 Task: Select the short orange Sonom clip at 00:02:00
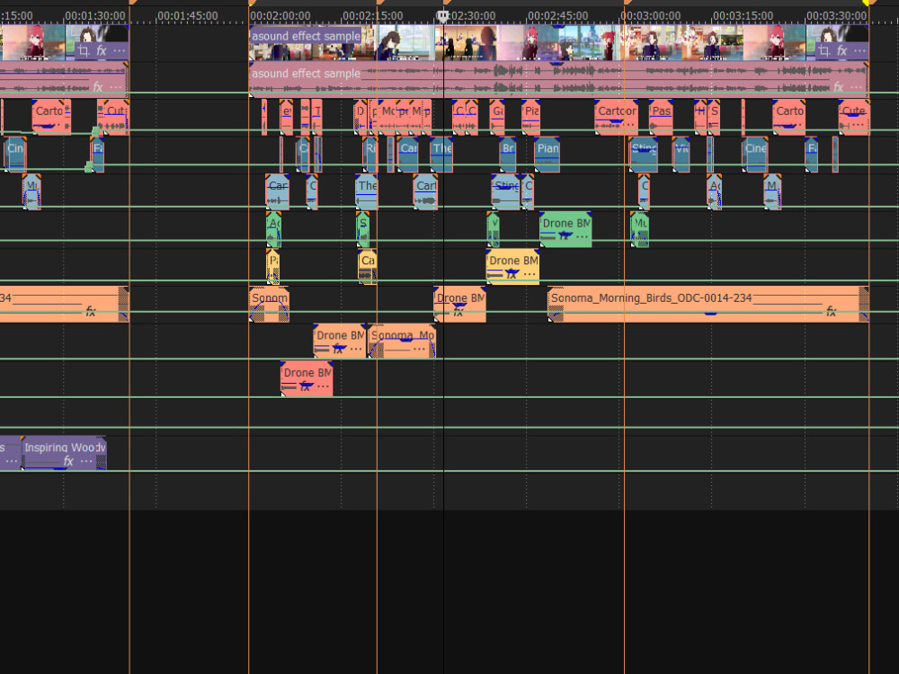click(269, 305)
